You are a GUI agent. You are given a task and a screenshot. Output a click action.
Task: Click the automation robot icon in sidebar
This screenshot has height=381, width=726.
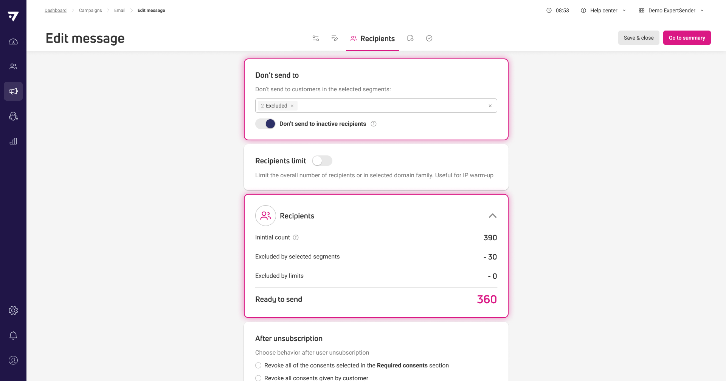(x=13, y=116)
